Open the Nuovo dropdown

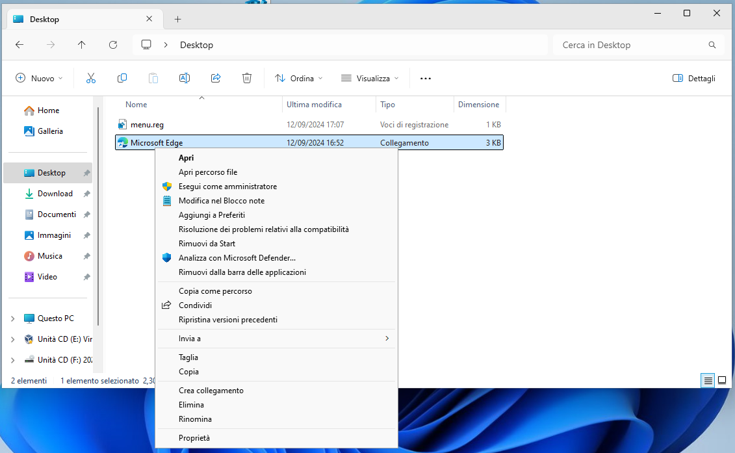(x=40, y=78)
